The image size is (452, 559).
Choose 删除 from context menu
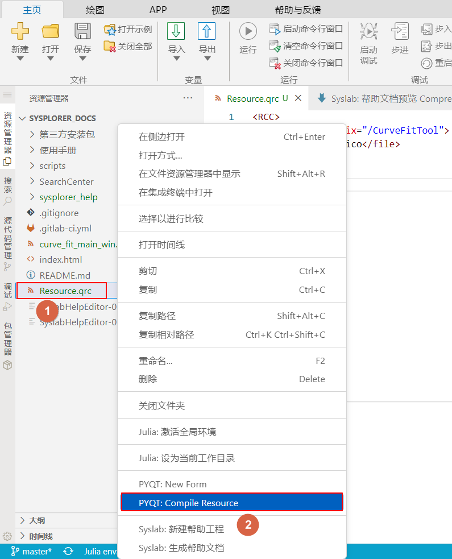click(x=232, y=379)
